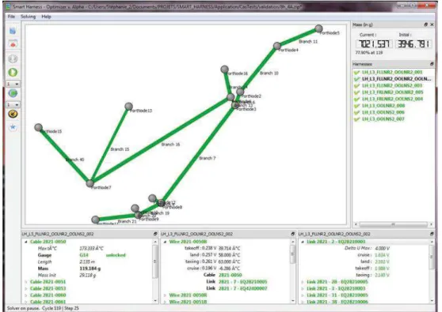Screen dimensions: 442x312
Task: Start solver with the green play button
Action: click(x=13, y=72)
